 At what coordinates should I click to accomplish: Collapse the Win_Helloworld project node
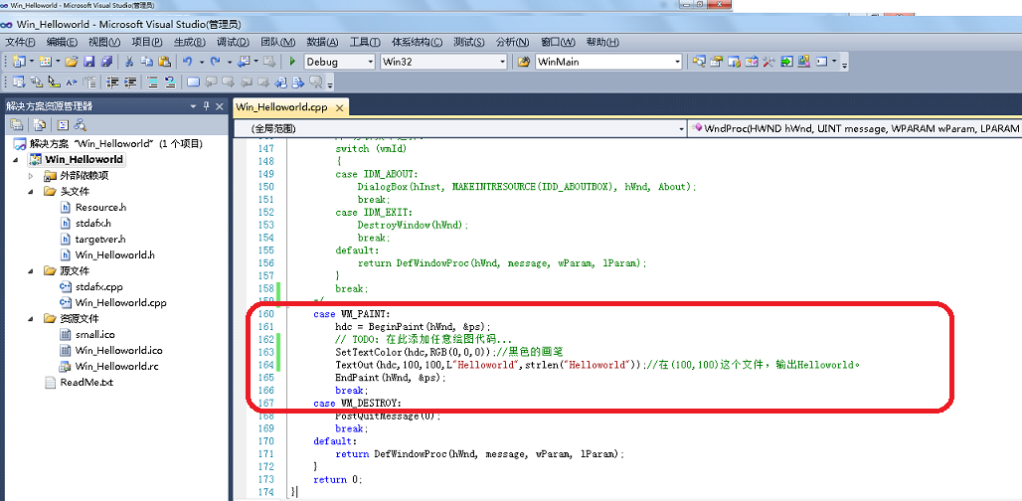(16, 160)
